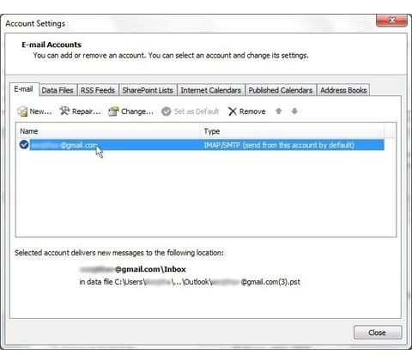The height and width of the screenshot is (360, 412).
Task: Click the E-mail Accounts heading
Action: (51, 45)
